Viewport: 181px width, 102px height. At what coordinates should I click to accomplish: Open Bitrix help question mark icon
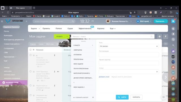pos(173,21)
